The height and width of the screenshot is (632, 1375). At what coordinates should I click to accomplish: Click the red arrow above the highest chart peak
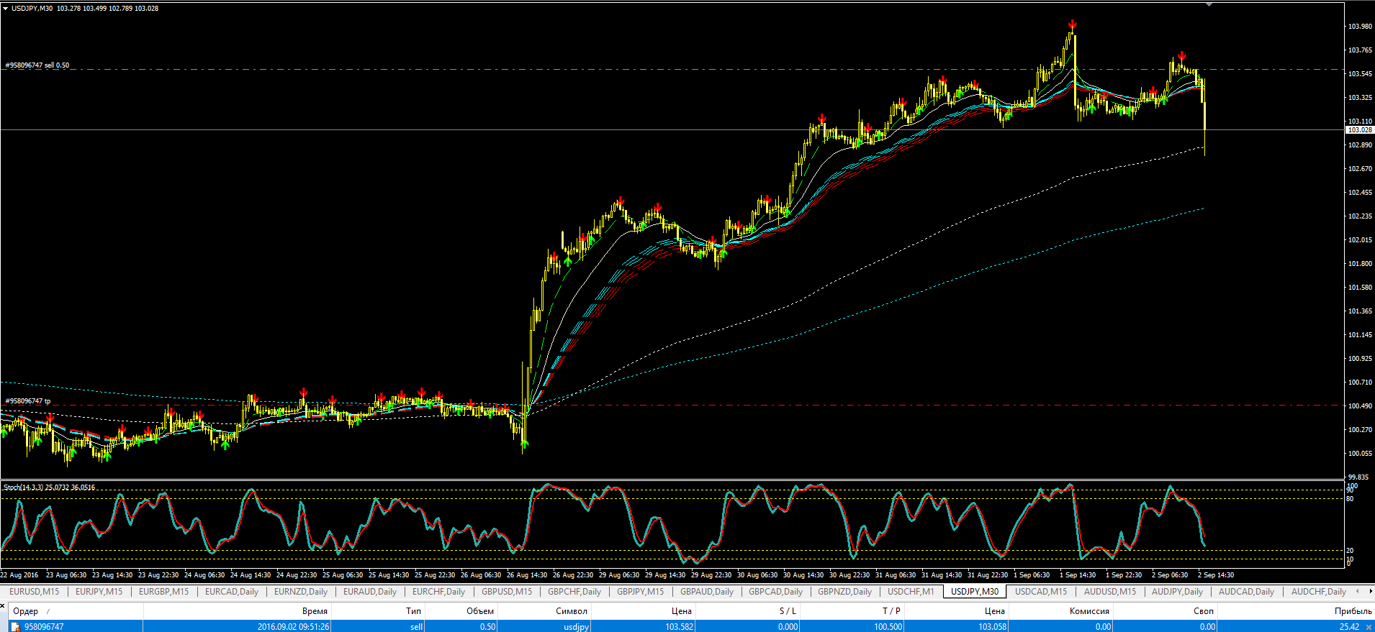click(1073, 25)
